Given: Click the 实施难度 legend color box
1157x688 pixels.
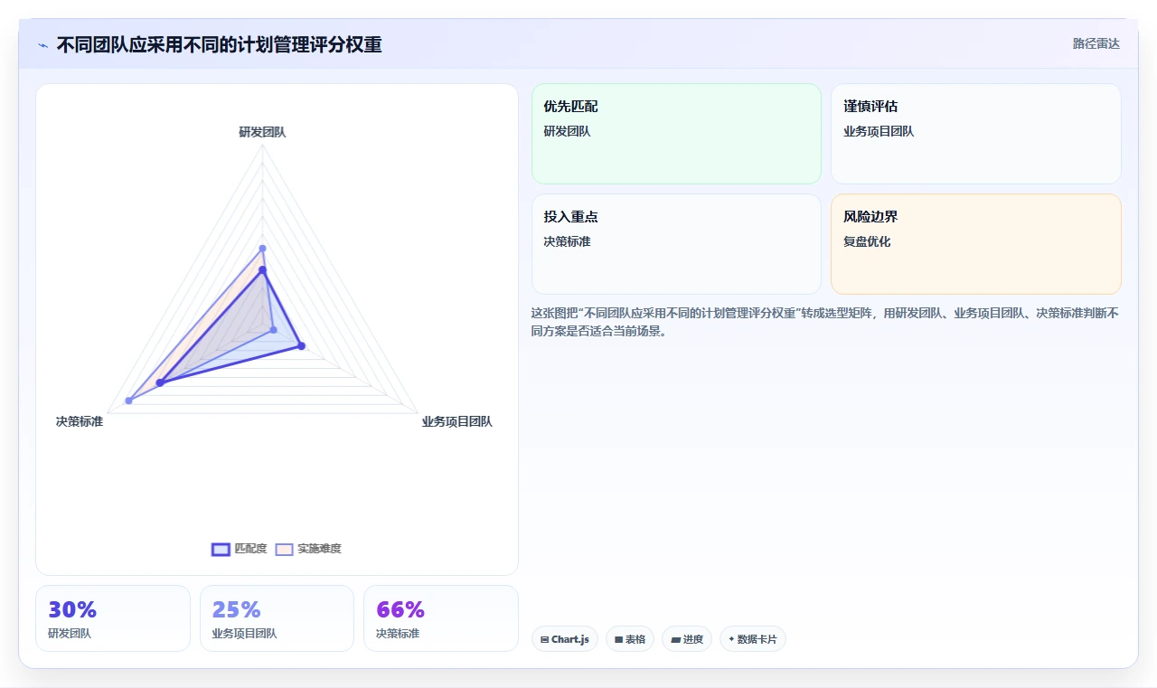Looking at the screenshot, I should tap(284, 549).
